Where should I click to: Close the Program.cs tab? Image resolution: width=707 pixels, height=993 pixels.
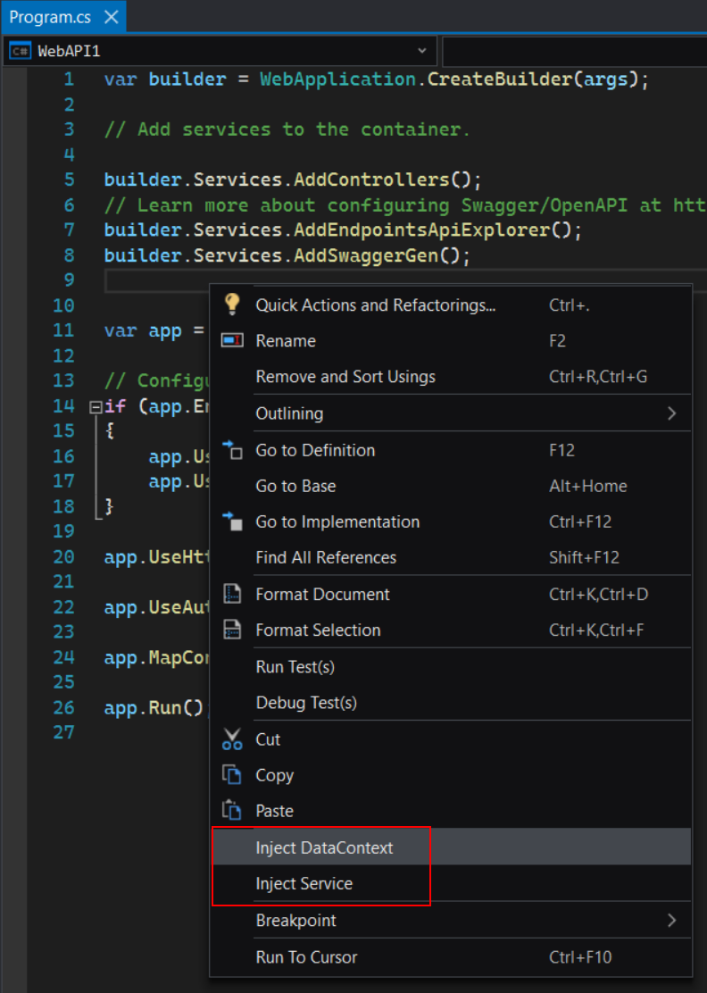[111, 17]
